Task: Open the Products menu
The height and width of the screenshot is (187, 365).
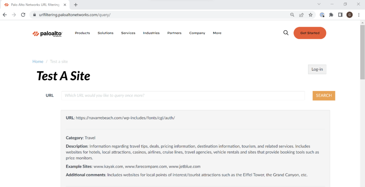Action: [82, 33]
